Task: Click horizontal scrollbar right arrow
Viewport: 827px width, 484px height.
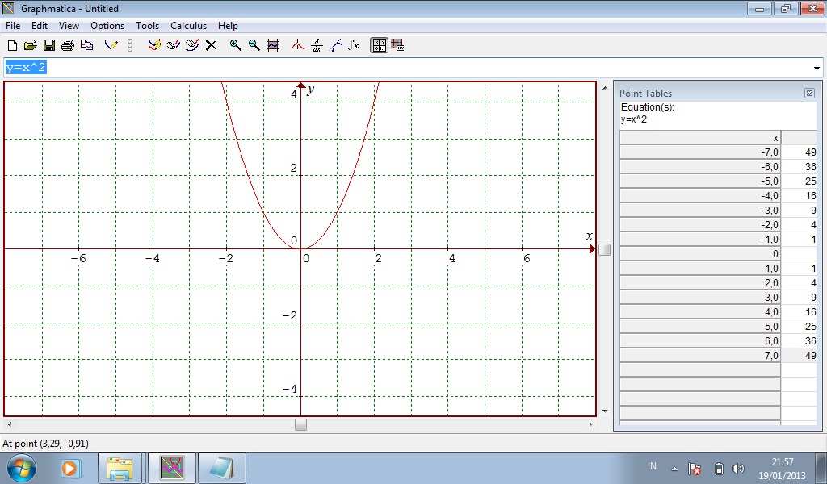Action: 590,424
